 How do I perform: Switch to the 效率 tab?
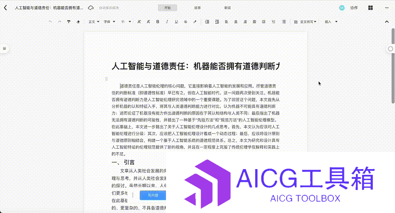197,8
